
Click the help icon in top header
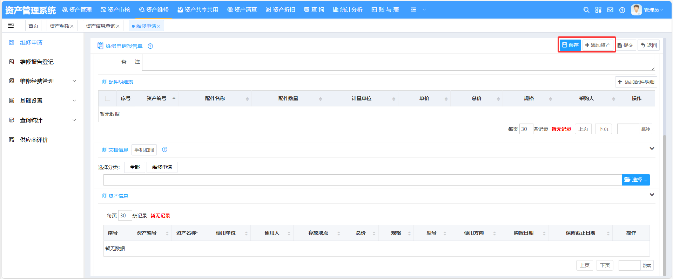[622, 10]
